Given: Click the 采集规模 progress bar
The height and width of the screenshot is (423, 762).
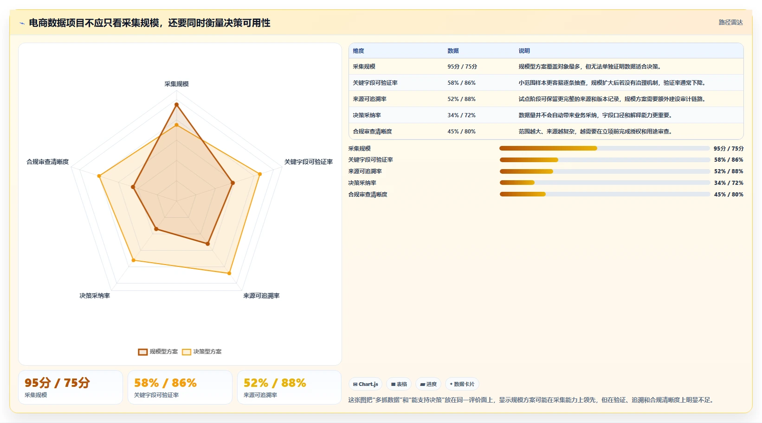Looking at the screenshot, I should pyautogui.click(x=605, y=148).
